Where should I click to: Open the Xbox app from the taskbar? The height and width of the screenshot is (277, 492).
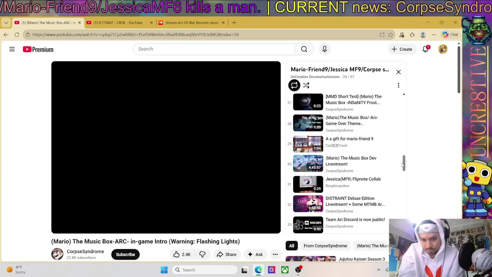[x=285, y=270]
